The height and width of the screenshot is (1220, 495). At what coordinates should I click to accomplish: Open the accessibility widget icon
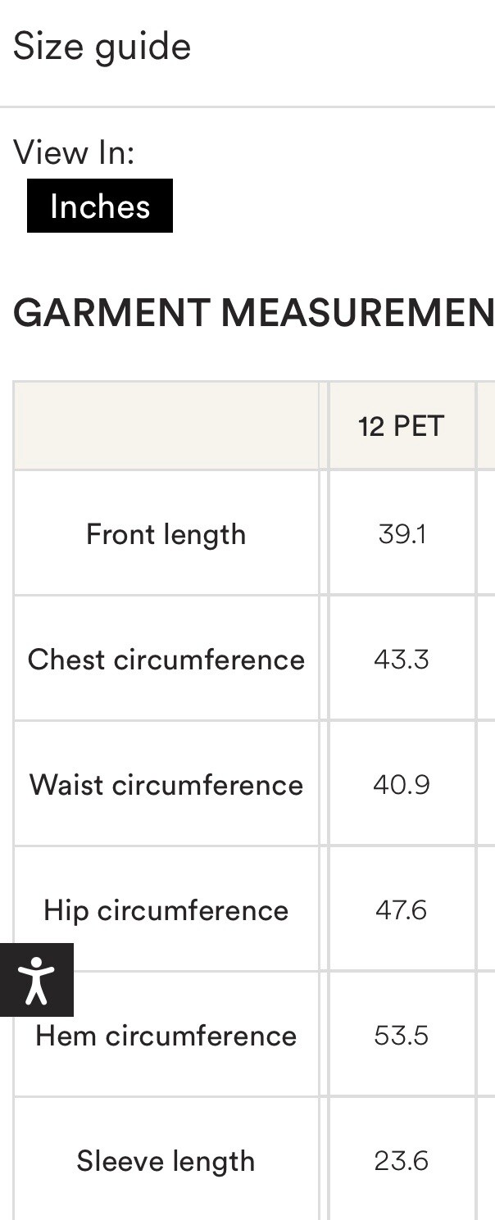click(36, 980)
